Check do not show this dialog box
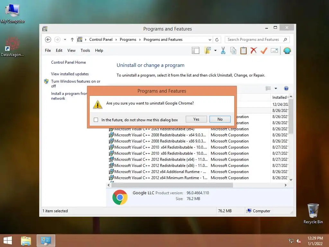The height and width of the screenshot is (247, 329). point(96,120)
